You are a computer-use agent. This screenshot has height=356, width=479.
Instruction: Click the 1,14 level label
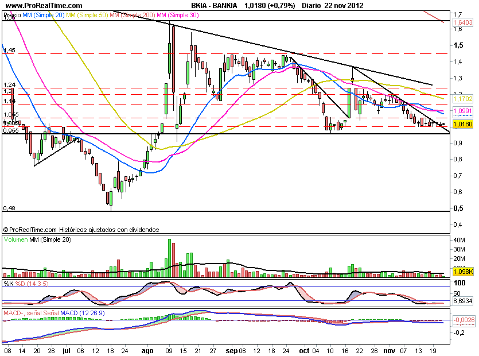9,100
